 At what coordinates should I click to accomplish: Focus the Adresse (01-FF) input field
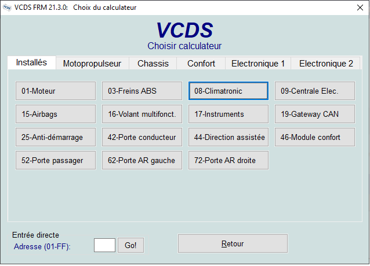(x=104, y=245)
